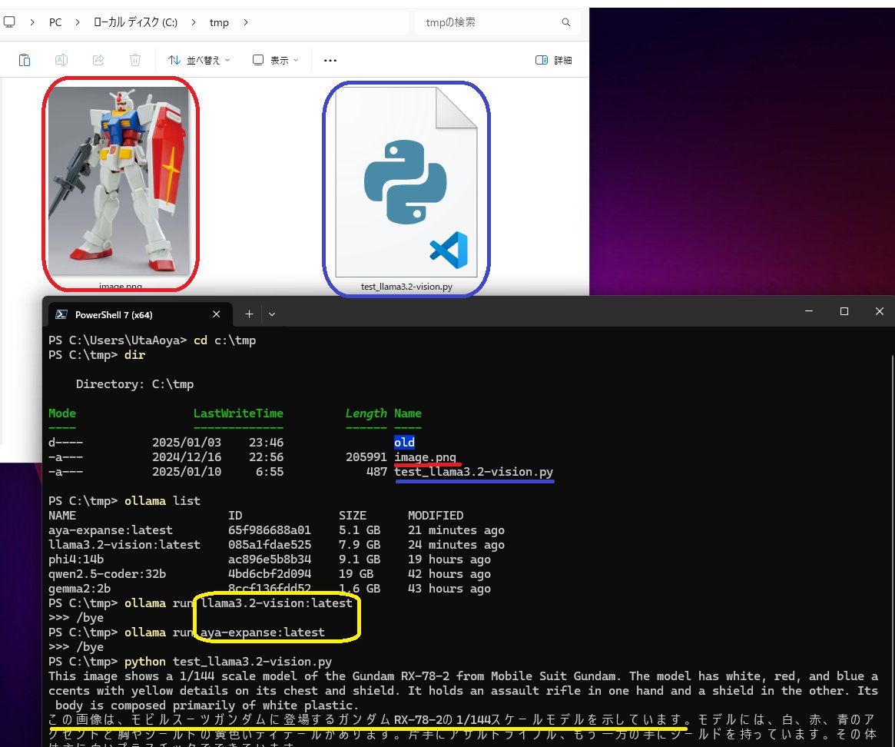
Task: Expand chevron after tmp in breadcrumb
Action: [x=246, y=22]
